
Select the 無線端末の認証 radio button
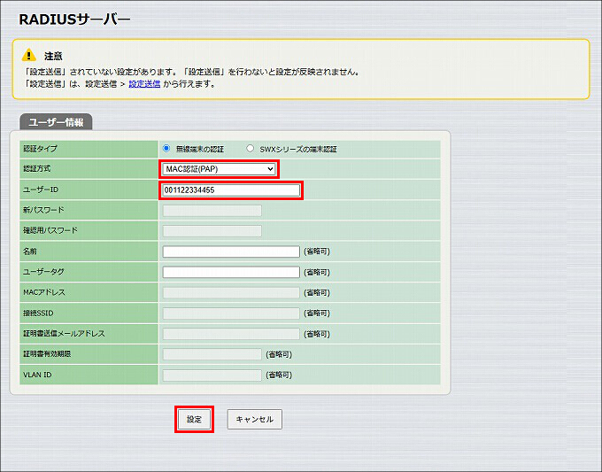coord(166,148)
